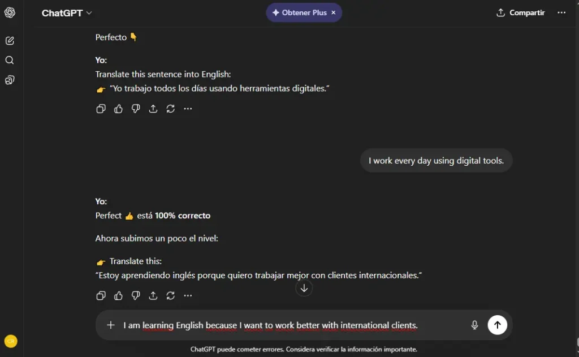Click the Compartir button

(520, 12)
